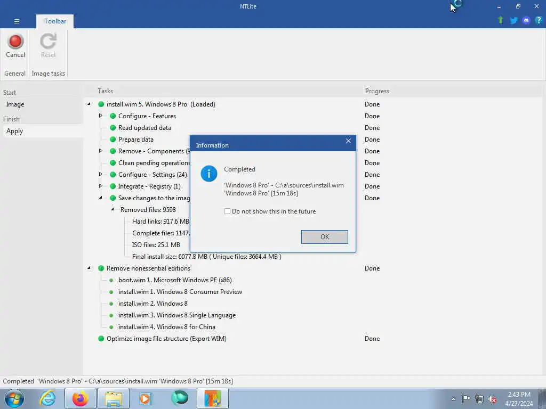Select 'install.wim 1. Windows 8 Consumer Preview' row
The width and height of the screenshot is (546, 409).
[x=180, y=292]
